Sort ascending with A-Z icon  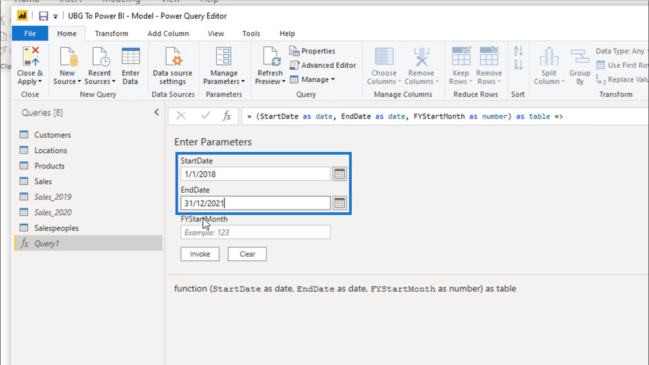pyautogui.click(x=518, y=51)
